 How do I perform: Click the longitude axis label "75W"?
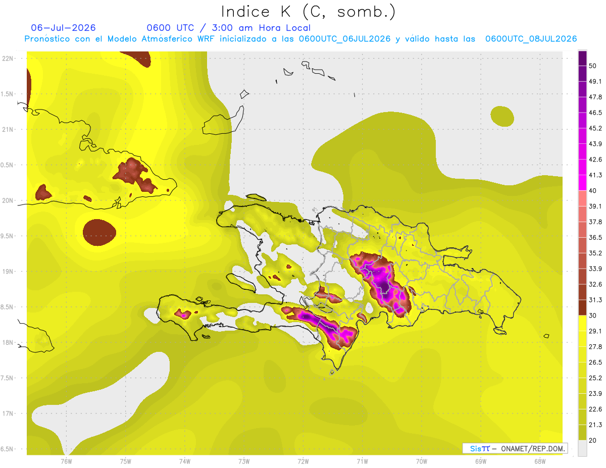(125, 461)
